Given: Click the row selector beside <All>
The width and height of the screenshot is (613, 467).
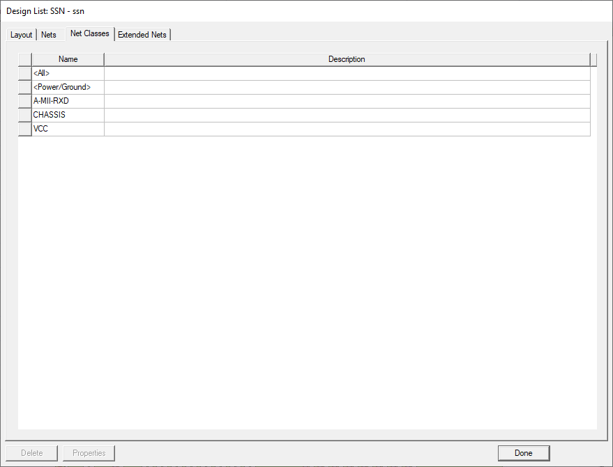Looking at the screenshot, I should coord(24,72).
